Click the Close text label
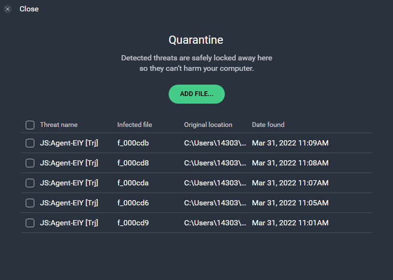Viewport: 393px width, 280px height. [x=29, y=9]
